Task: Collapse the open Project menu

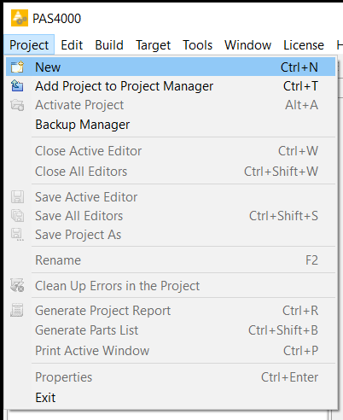Action: [29, 45]
